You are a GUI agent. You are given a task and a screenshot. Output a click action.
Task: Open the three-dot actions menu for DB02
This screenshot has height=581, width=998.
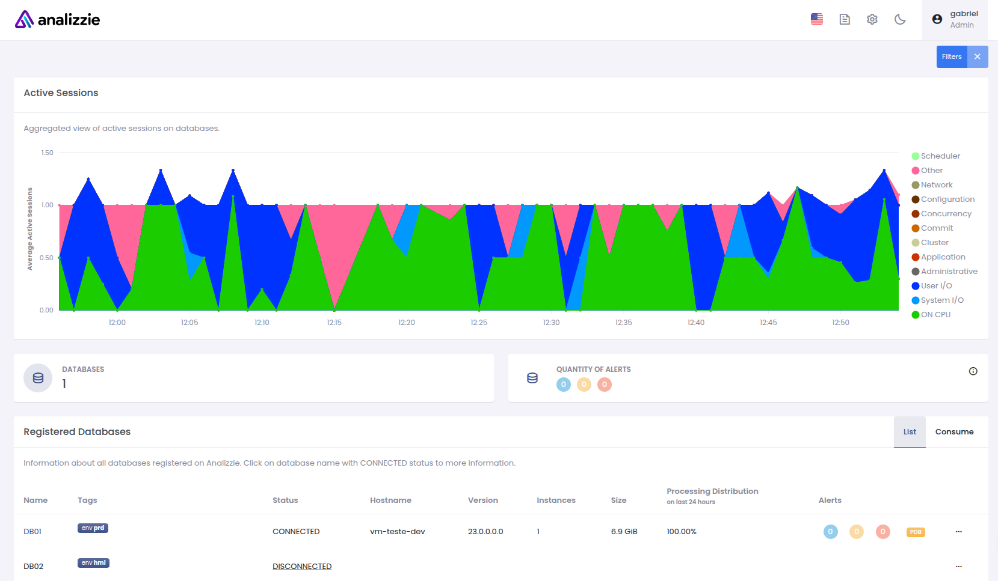959,567
